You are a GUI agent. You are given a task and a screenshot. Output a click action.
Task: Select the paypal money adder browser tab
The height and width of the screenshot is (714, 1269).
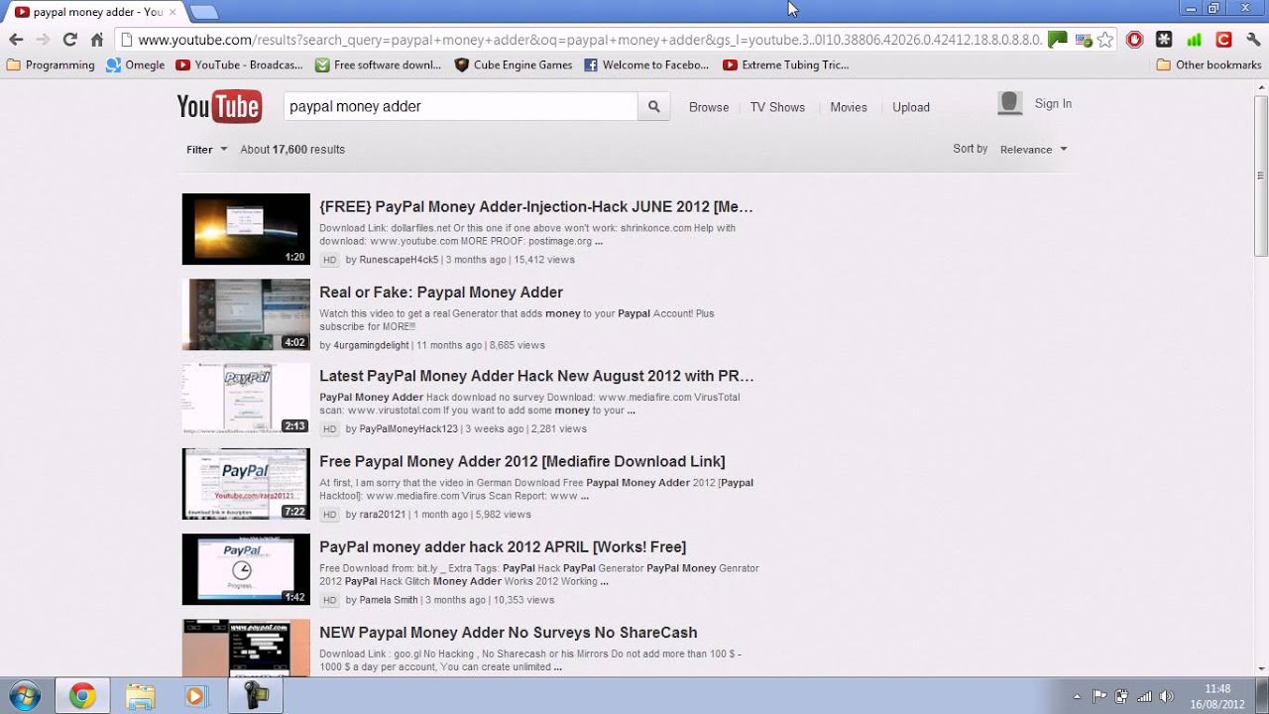[94, 12]
